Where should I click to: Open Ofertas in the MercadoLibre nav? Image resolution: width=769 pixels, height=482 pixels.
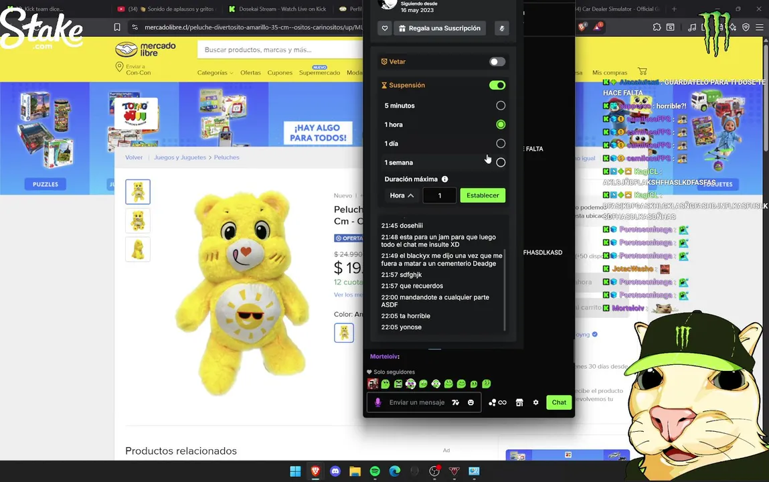click(250, 72)
